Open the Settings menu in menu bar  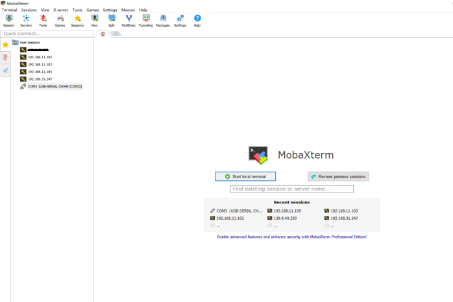pos(110,10)
